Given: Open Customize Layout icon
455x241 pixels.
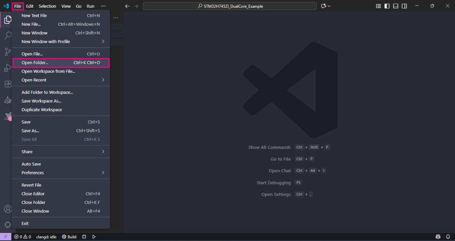Looking at the screenshot, I should pos(378,6).
